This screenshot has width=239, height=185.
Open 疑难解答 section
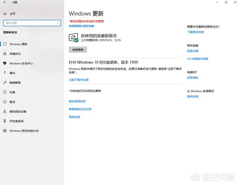[x=32, y=83]
